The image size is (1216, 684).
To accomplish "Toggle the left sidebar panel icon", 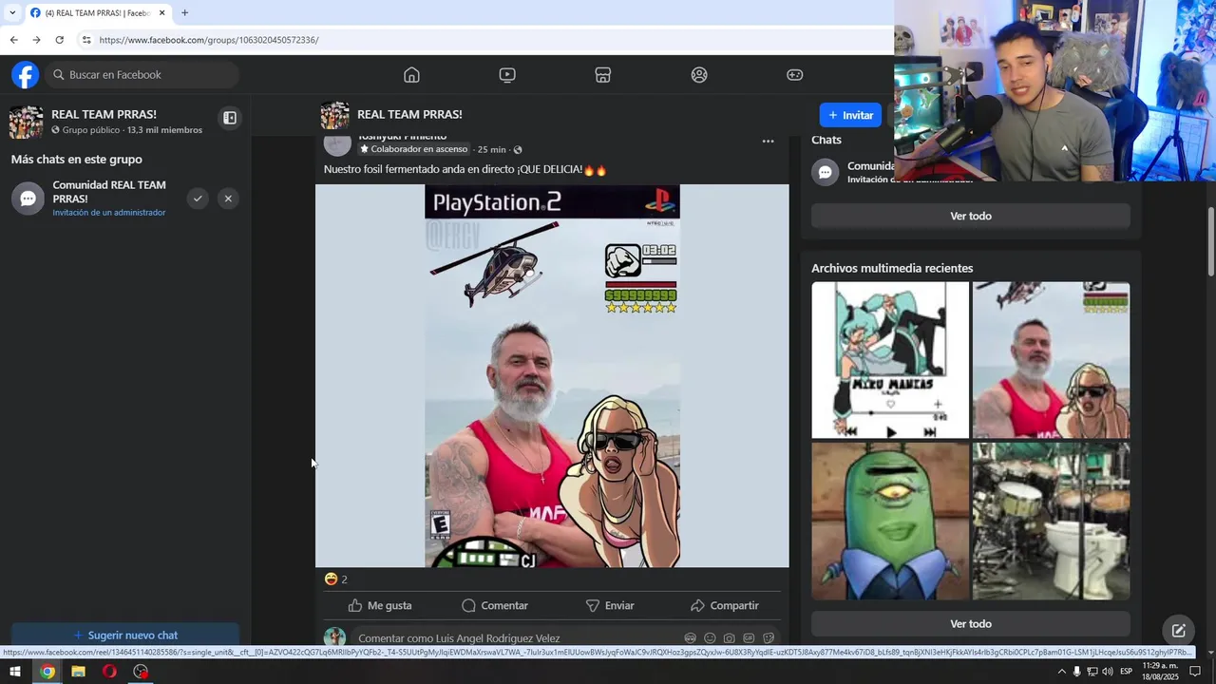I will click(x=229, y=118).
